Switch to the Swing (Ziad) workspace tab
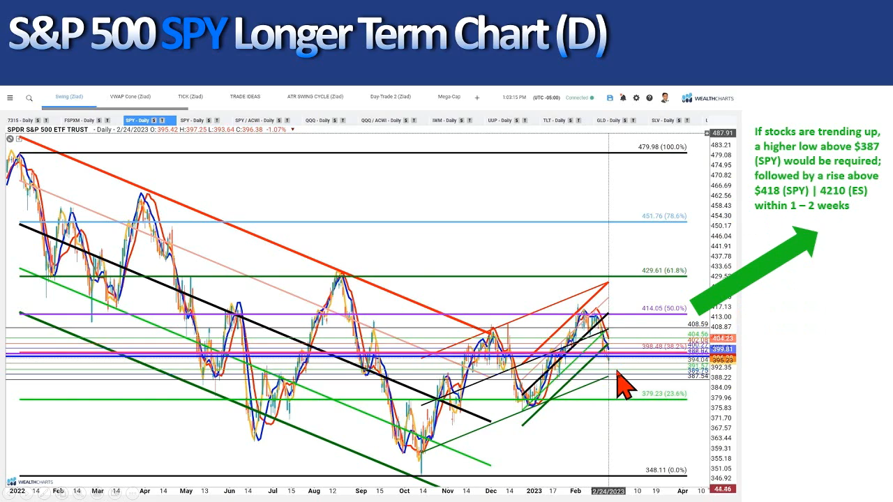The height and width of the screenshot is (502, 893). [69, 97]
